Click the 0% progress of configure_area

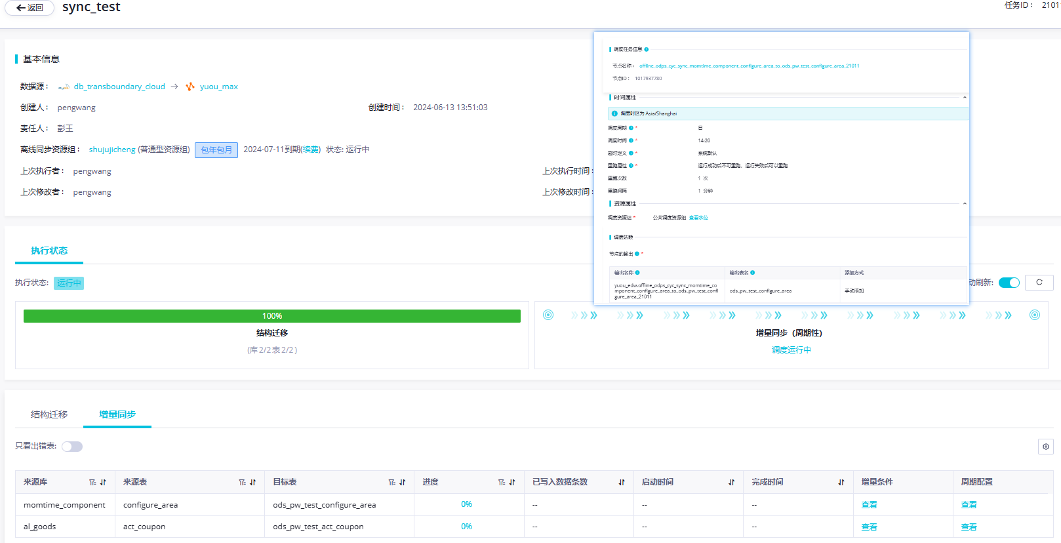tap(466, 505)
